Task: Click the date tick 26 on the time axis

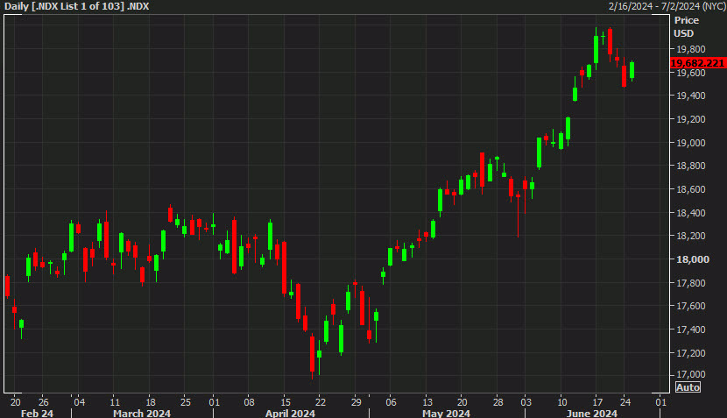Action: 43,401
